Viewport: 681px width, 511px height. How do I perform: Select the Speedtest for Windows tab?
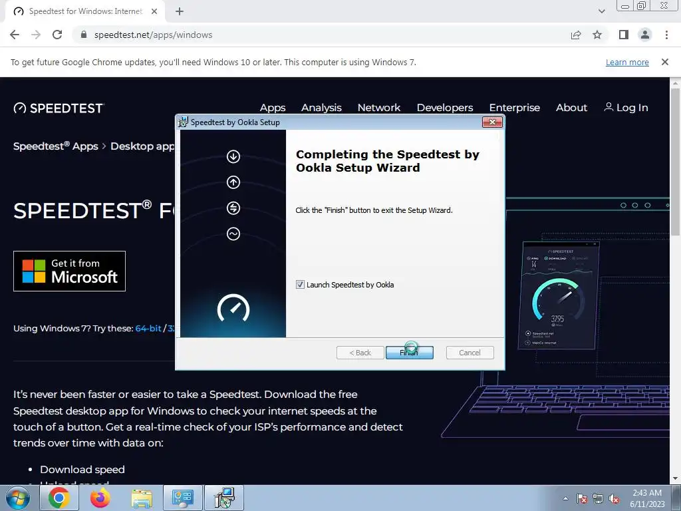85,11
